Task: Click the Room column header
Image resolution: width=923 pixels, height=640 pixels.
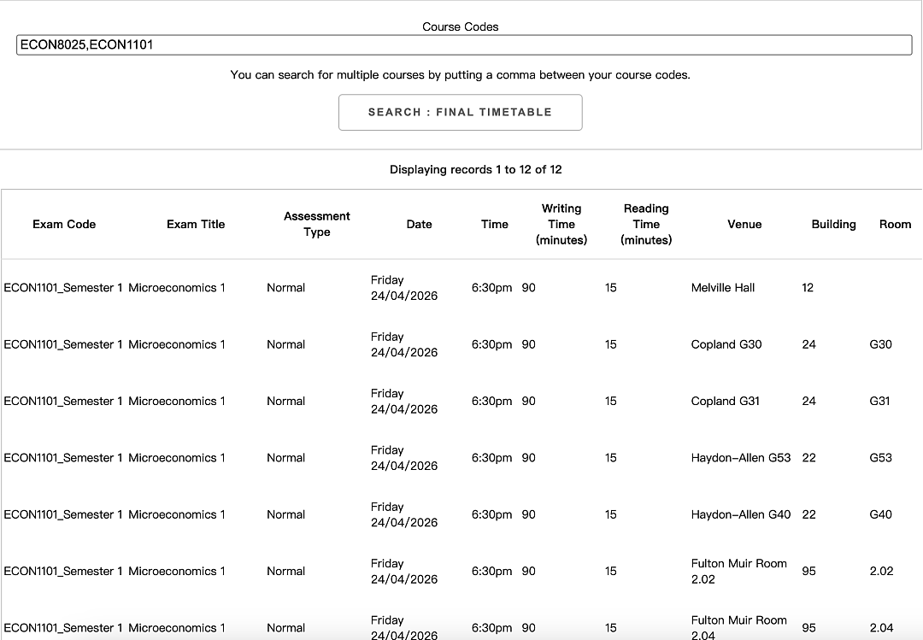Action: 896,225
